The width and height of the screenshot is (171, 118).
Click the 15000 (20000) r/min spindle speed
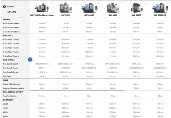42,64
